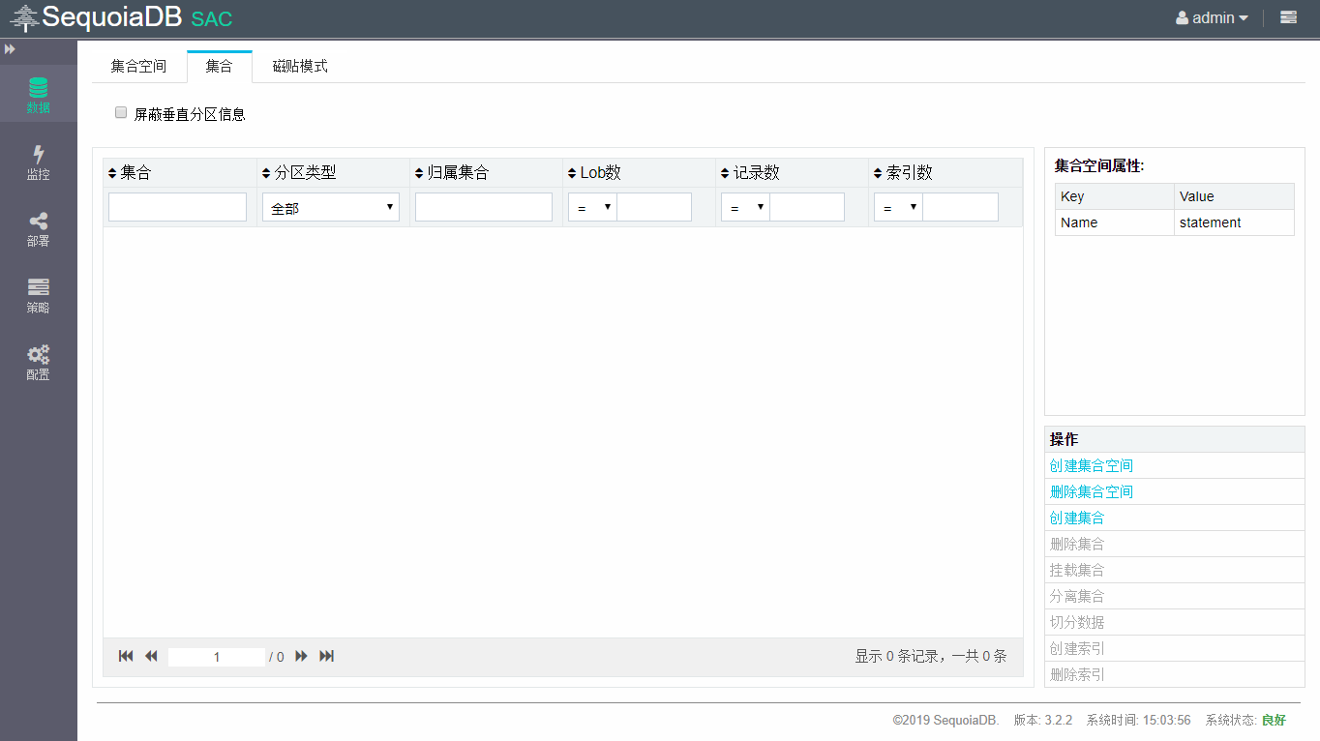This screenshot has height=741, width=1320.
Task: Click the ©2019 SequoiaDB footer text
Action: click(946, 720)
